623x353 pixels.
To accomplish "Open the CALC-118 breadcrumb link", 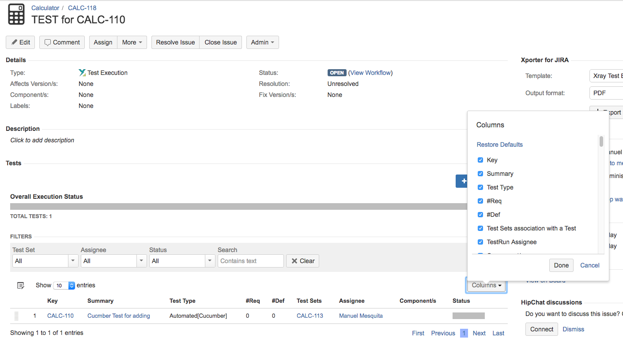I will 82,8.
